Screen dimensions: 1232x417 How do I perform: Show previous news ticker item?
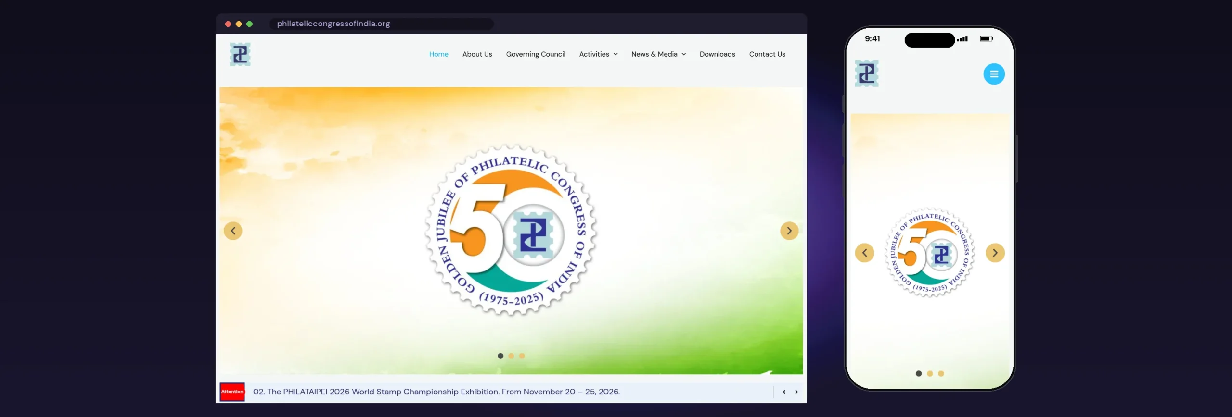[784, 392]
